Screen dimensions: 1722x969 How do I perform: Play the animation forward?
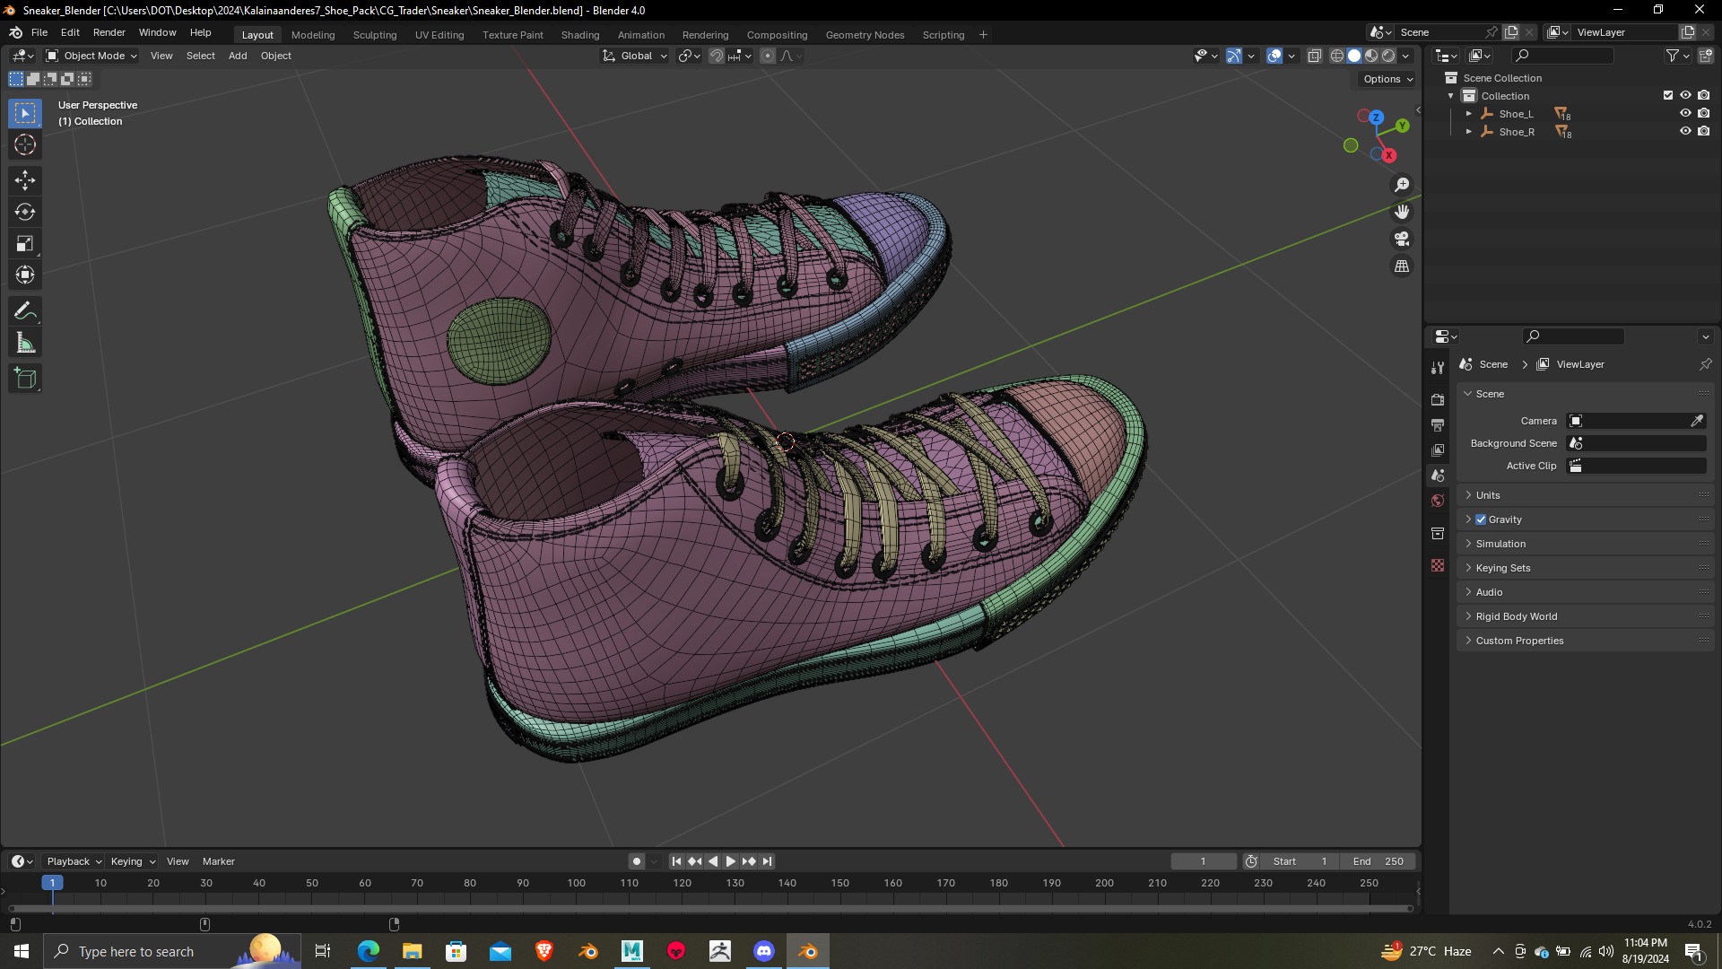(x=731, y=861)
